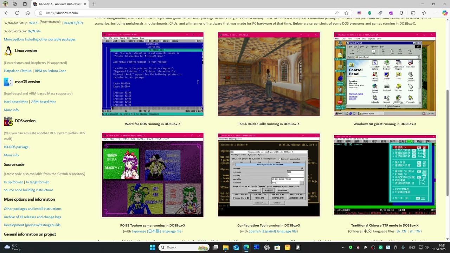
Task: Open the Flatpak on Flathub link
Action: point(18,71)
